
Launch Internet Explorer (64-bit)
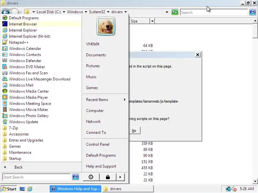click(29, 36)
